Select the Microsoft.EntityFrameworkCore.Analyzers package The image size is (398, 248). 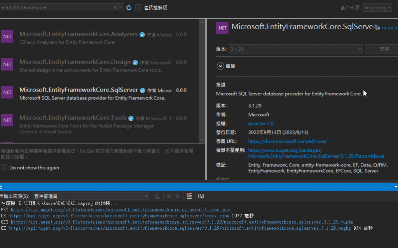99,38
